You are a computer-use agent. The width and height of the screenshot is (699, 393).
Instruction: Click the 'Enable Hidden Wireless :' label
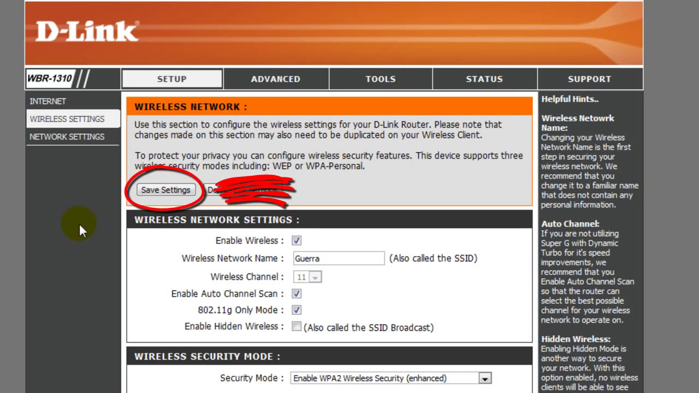234,326
